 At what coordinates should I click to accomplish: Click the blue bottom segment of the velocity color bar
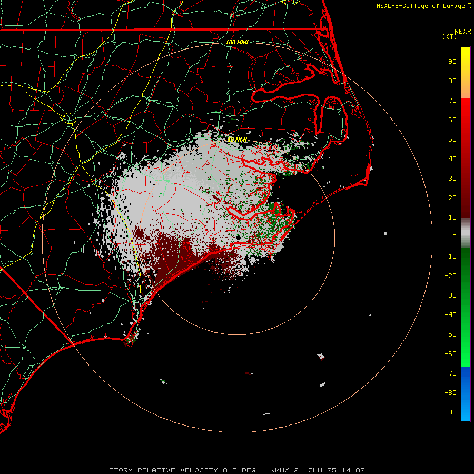click(x=465, y=393)
